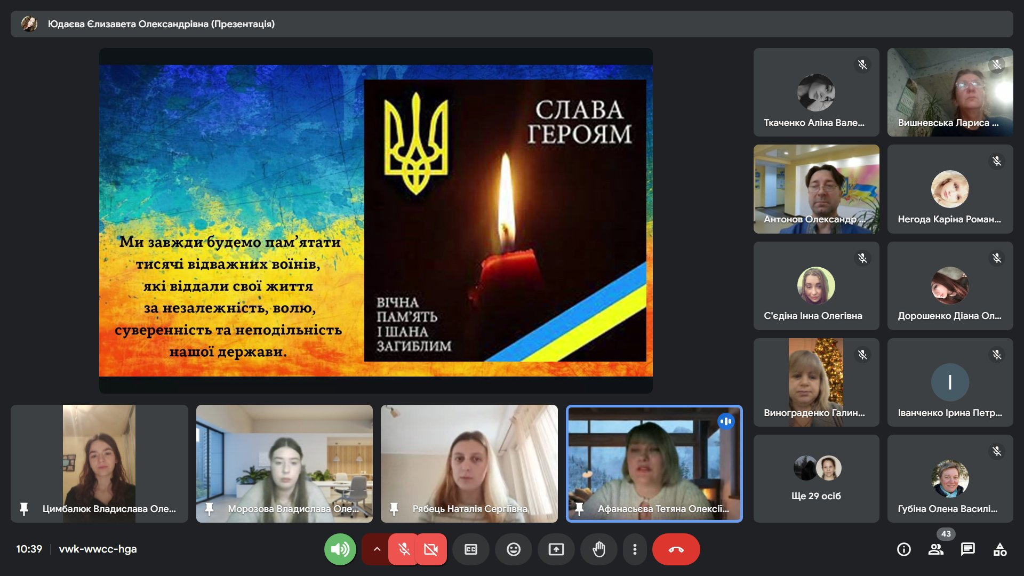This screenshot has height=576, width=1024.
Task: Click muted mic icon on Дорошенко Діана tile
Action: point(997,258)
